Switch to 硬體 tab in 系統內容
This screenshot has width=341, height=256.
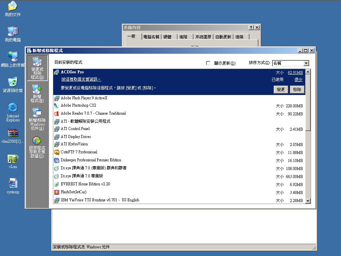pyautogui.click(x=167, y=37)
